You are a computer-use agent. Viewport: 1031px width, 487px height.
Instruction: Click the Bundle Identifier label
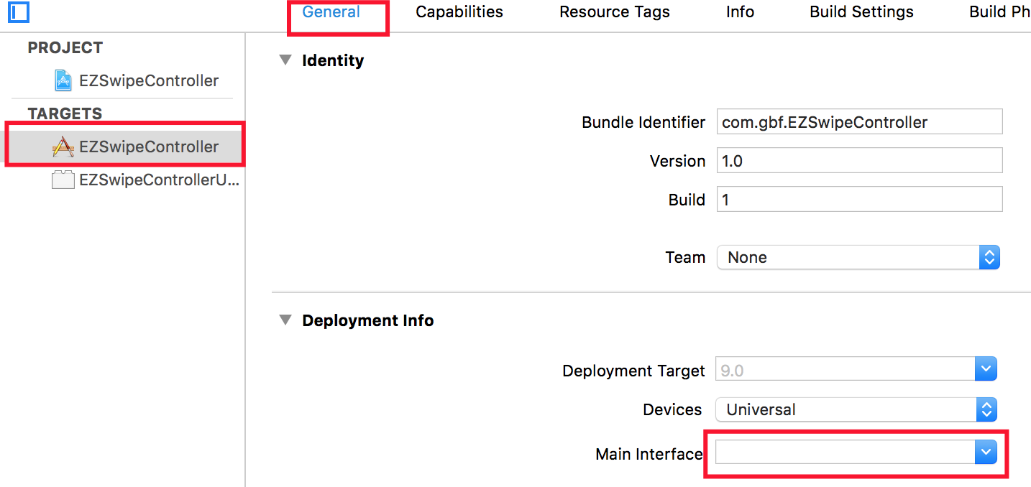643,122
